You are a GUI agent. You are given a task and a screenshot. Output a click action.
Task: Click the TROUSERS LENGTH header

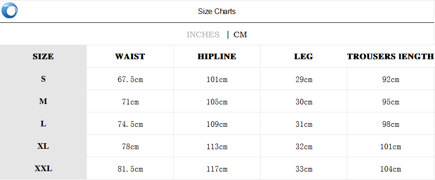pos(390,56)
